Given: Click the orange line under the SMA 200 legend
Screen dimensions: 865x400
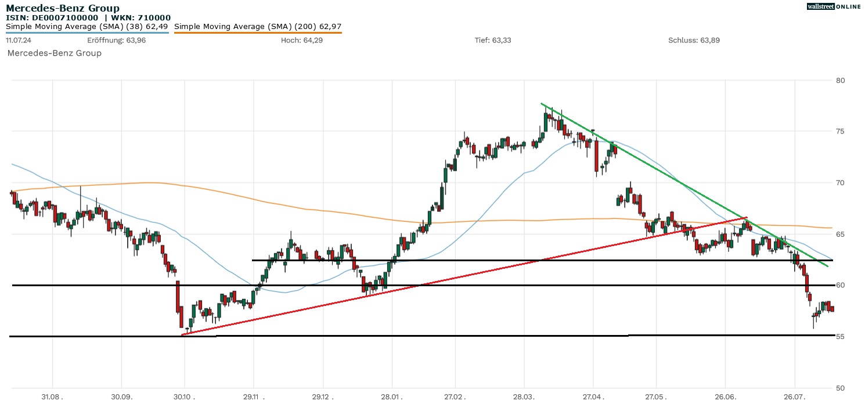Looking at the screenshot, I should (258, 33).
